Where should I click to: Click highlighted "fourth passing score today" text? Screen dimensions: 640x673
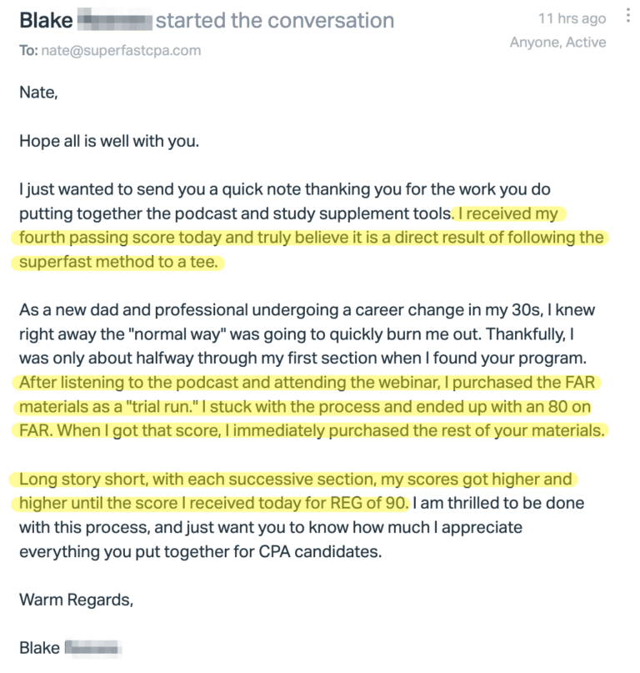pyautogui.click(x=108, y=238)
